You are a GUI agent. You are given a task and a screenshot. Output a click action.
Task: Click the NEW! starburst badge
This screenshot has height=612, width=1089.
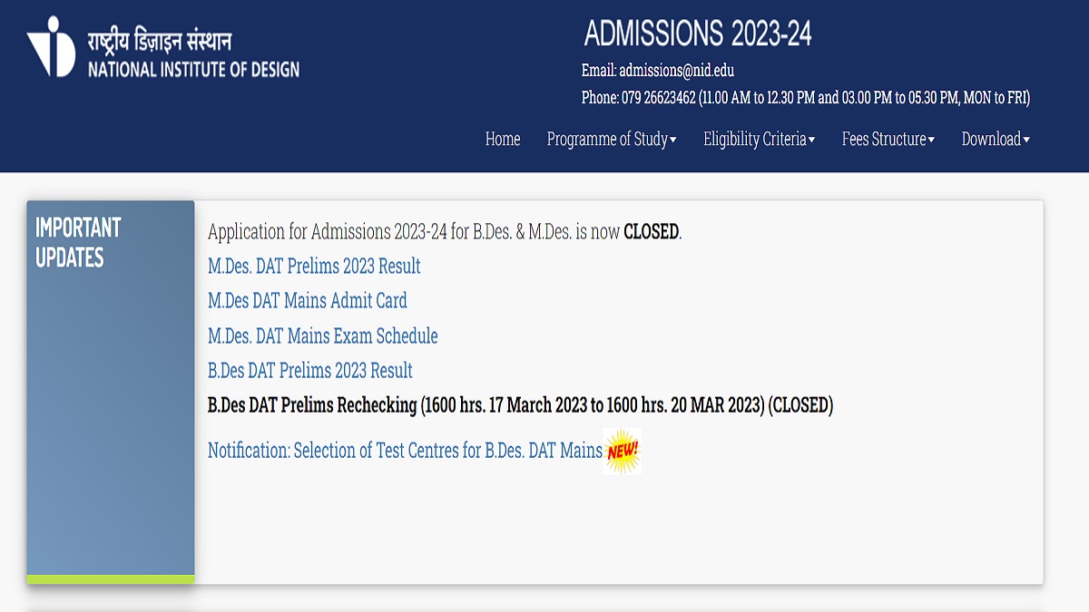coord(623,451)
